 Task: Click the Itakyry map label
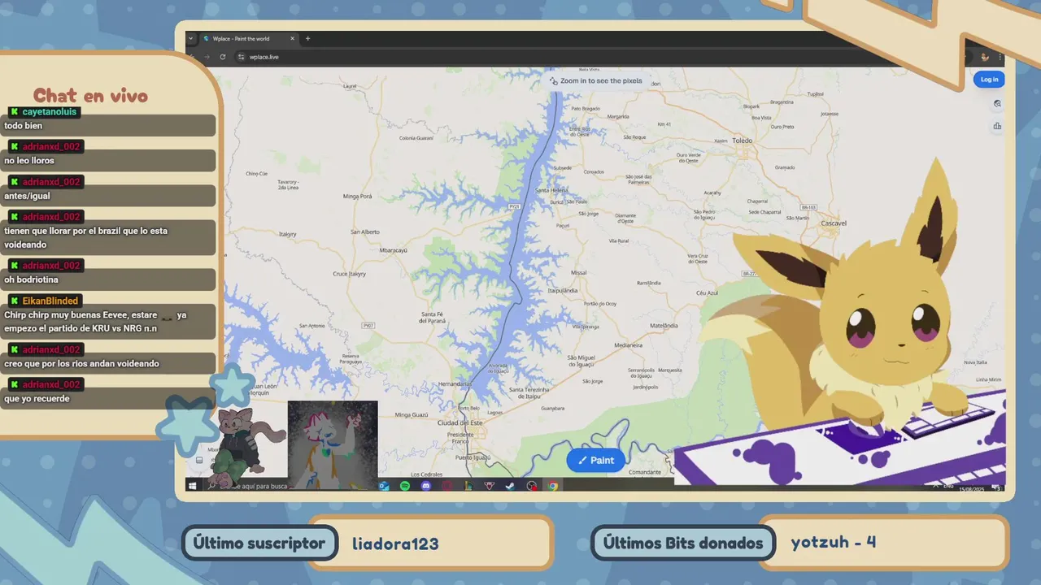(x=287, y=233)
